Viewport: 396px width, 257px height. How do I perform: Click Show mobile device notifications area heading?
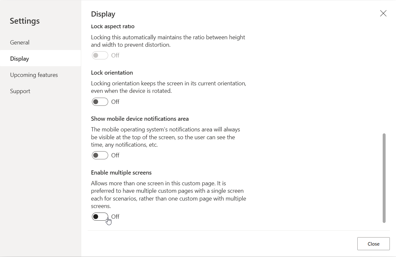click(x=140, y=118)
